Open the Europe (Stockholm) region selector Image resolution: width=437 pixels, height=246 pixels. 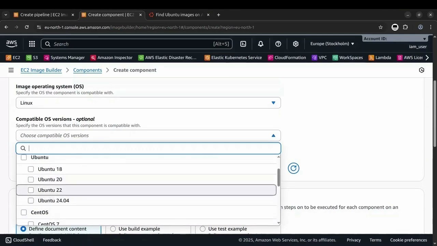(x=332, y=44)
